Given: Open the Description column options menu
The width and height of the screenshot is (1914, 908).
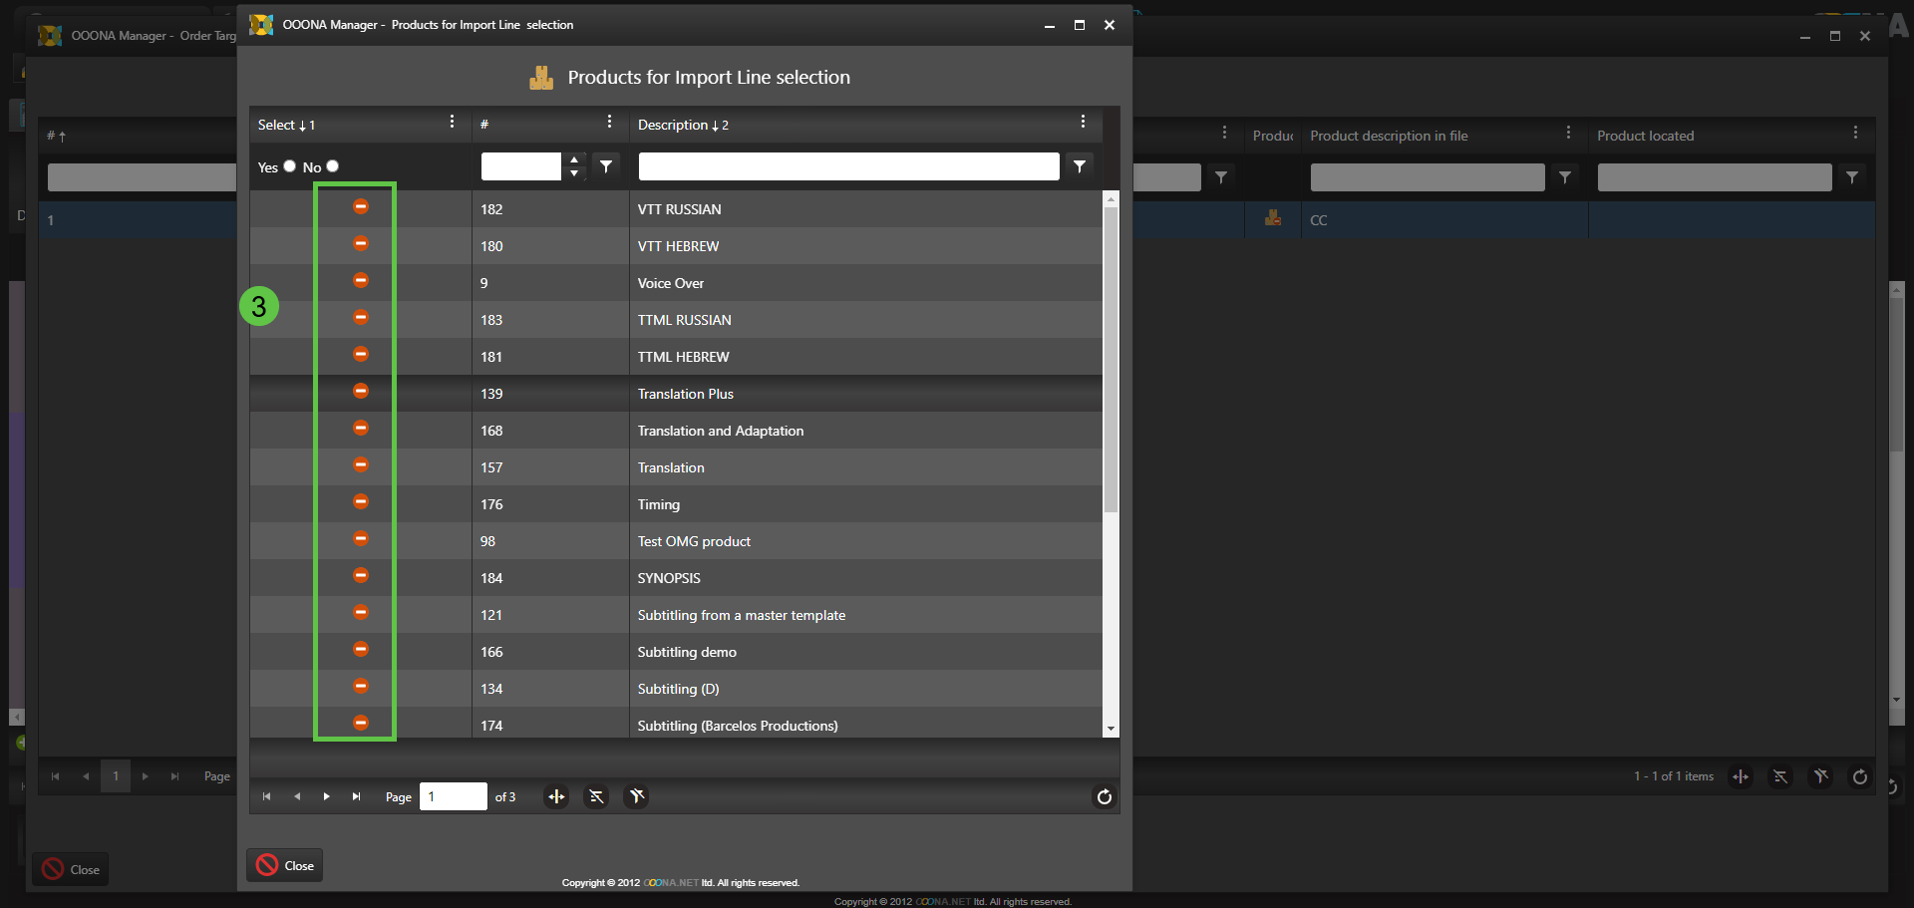Looking at the screenshot, I should pyautogui.click(x=1083, y=122).
